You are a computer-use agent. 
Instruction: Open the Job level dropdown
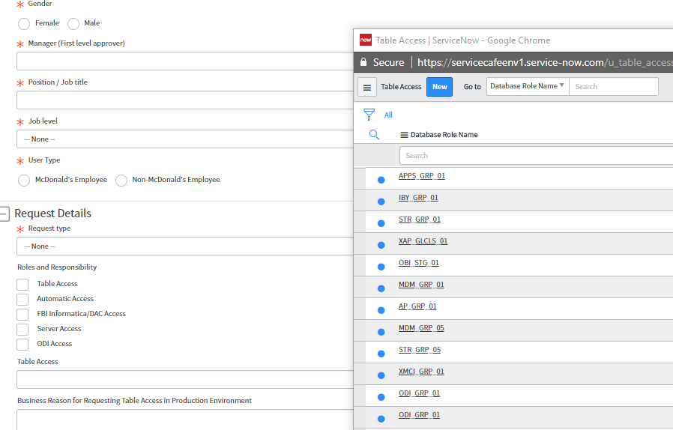(185, 139)
